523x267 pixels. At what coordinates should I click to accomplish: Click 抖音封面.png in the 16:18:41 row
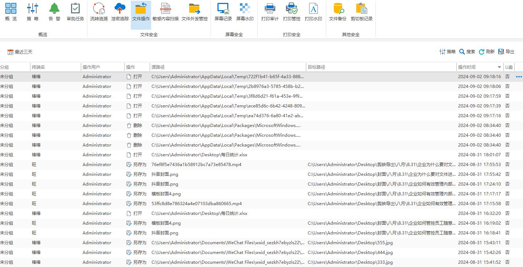[x=165, y=233]
